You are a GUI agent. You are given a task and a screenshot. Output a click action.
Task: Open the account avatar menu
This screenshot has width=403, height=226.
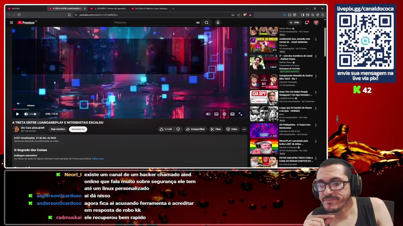316,23
